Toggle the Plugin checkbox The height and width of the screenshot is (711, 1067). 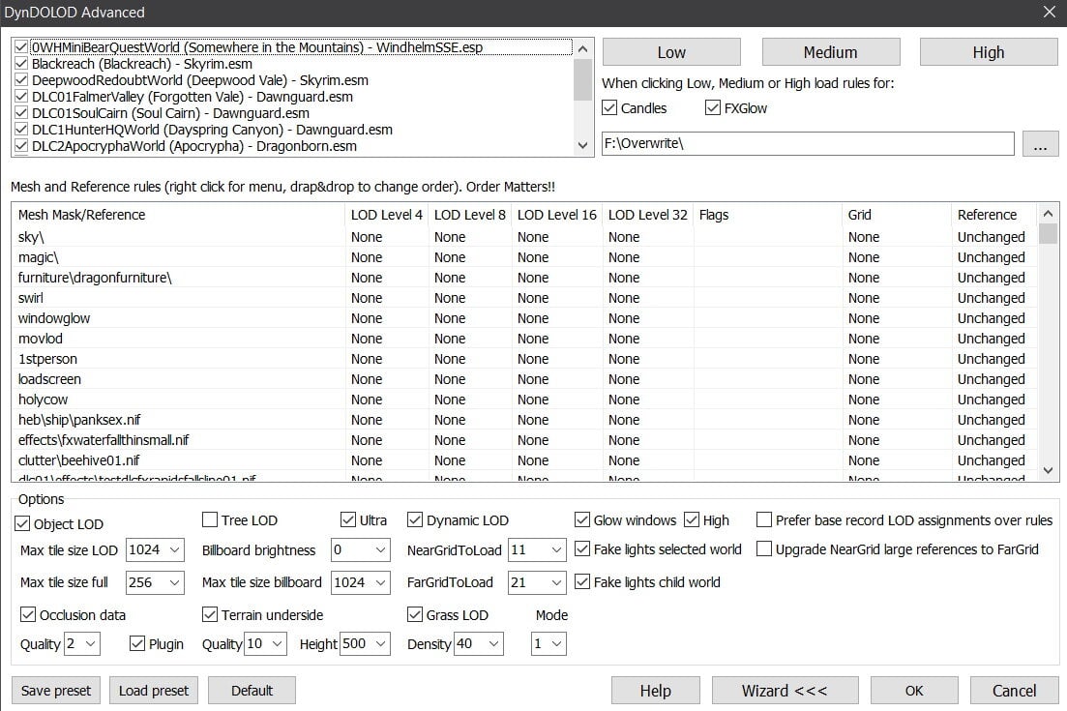click(136, 643)
